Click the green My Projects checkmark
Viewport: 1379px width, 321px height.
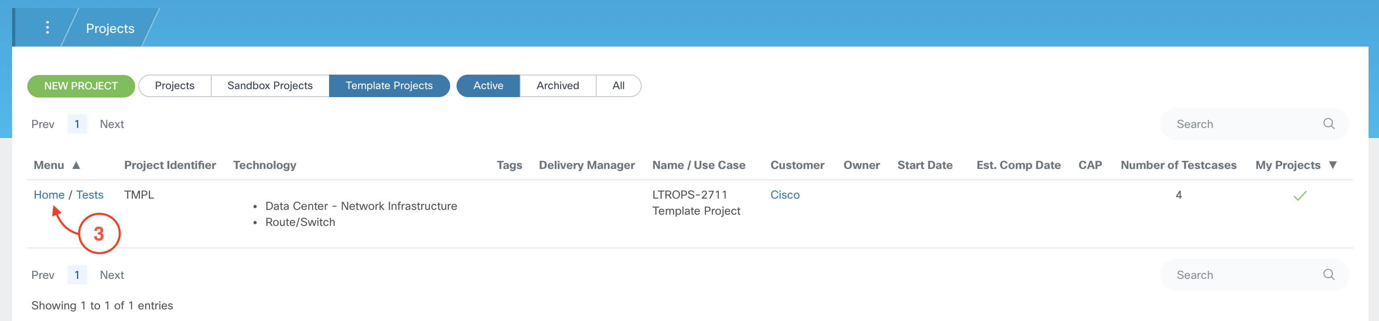[1299, 195]
